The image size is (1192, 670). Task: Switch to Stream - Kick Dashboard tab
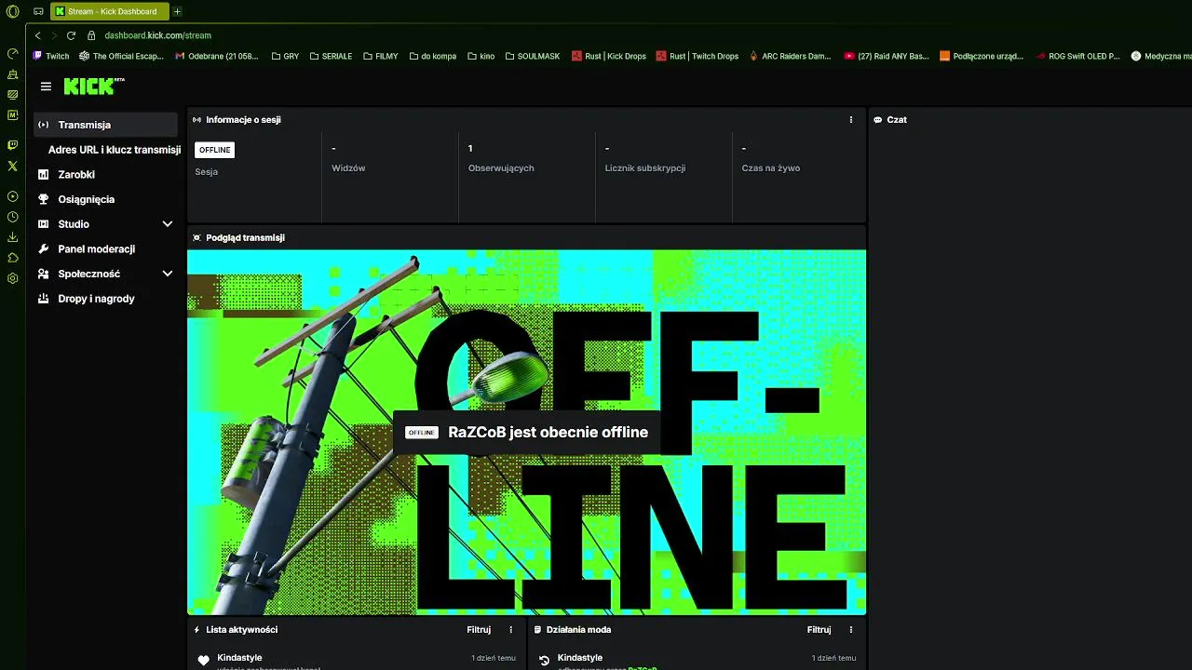coord(110,11)
